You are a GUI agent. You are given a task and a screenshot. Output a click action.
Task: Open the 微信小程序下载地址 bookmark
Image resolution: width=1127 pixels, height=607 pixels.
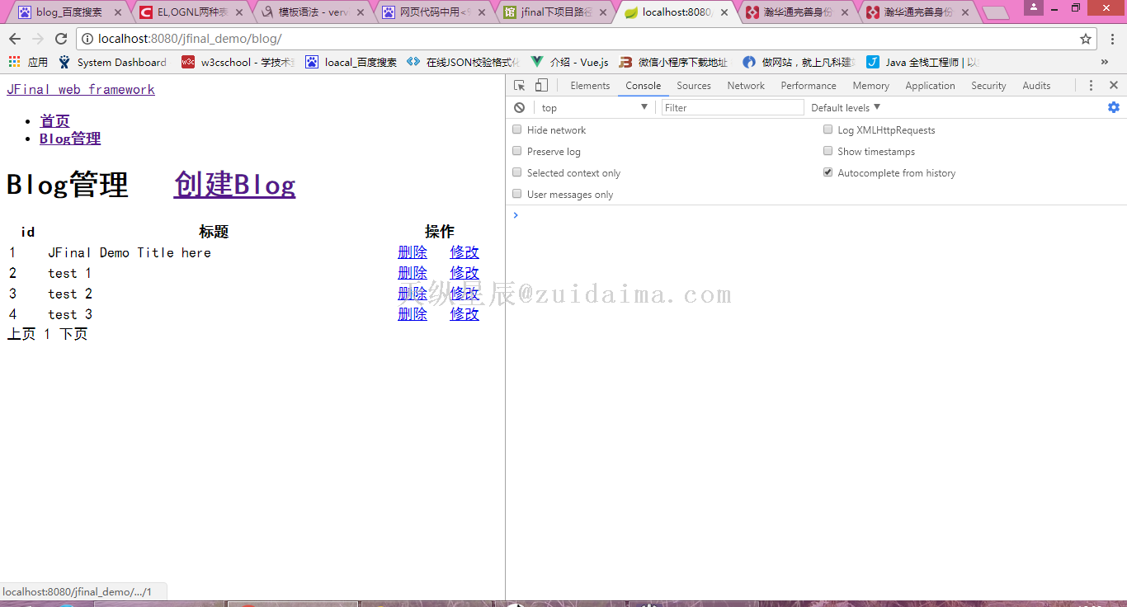(673, 62)
